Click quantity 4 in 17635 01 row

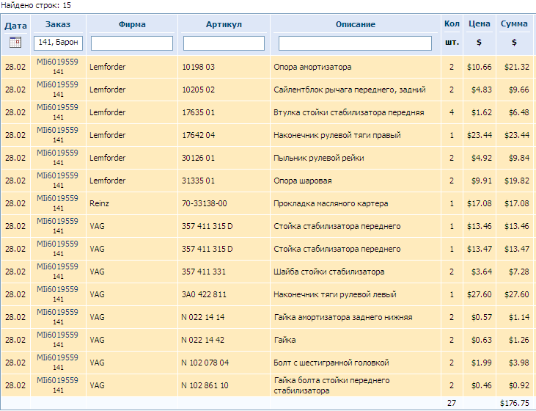click(452, 112)
